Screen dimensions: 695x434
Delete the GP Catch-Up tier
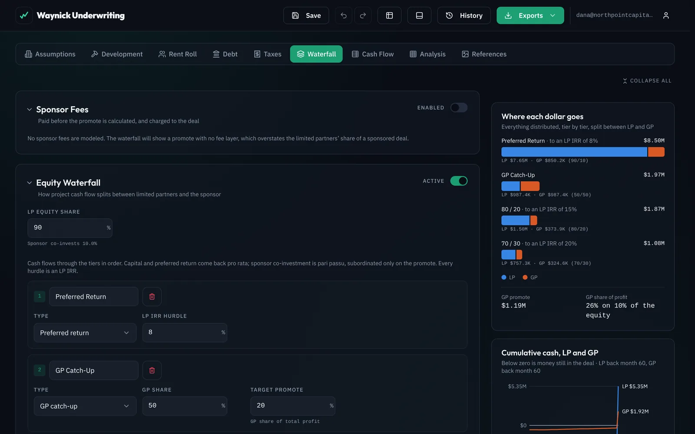pyautogui.click(x=152, y=371)
